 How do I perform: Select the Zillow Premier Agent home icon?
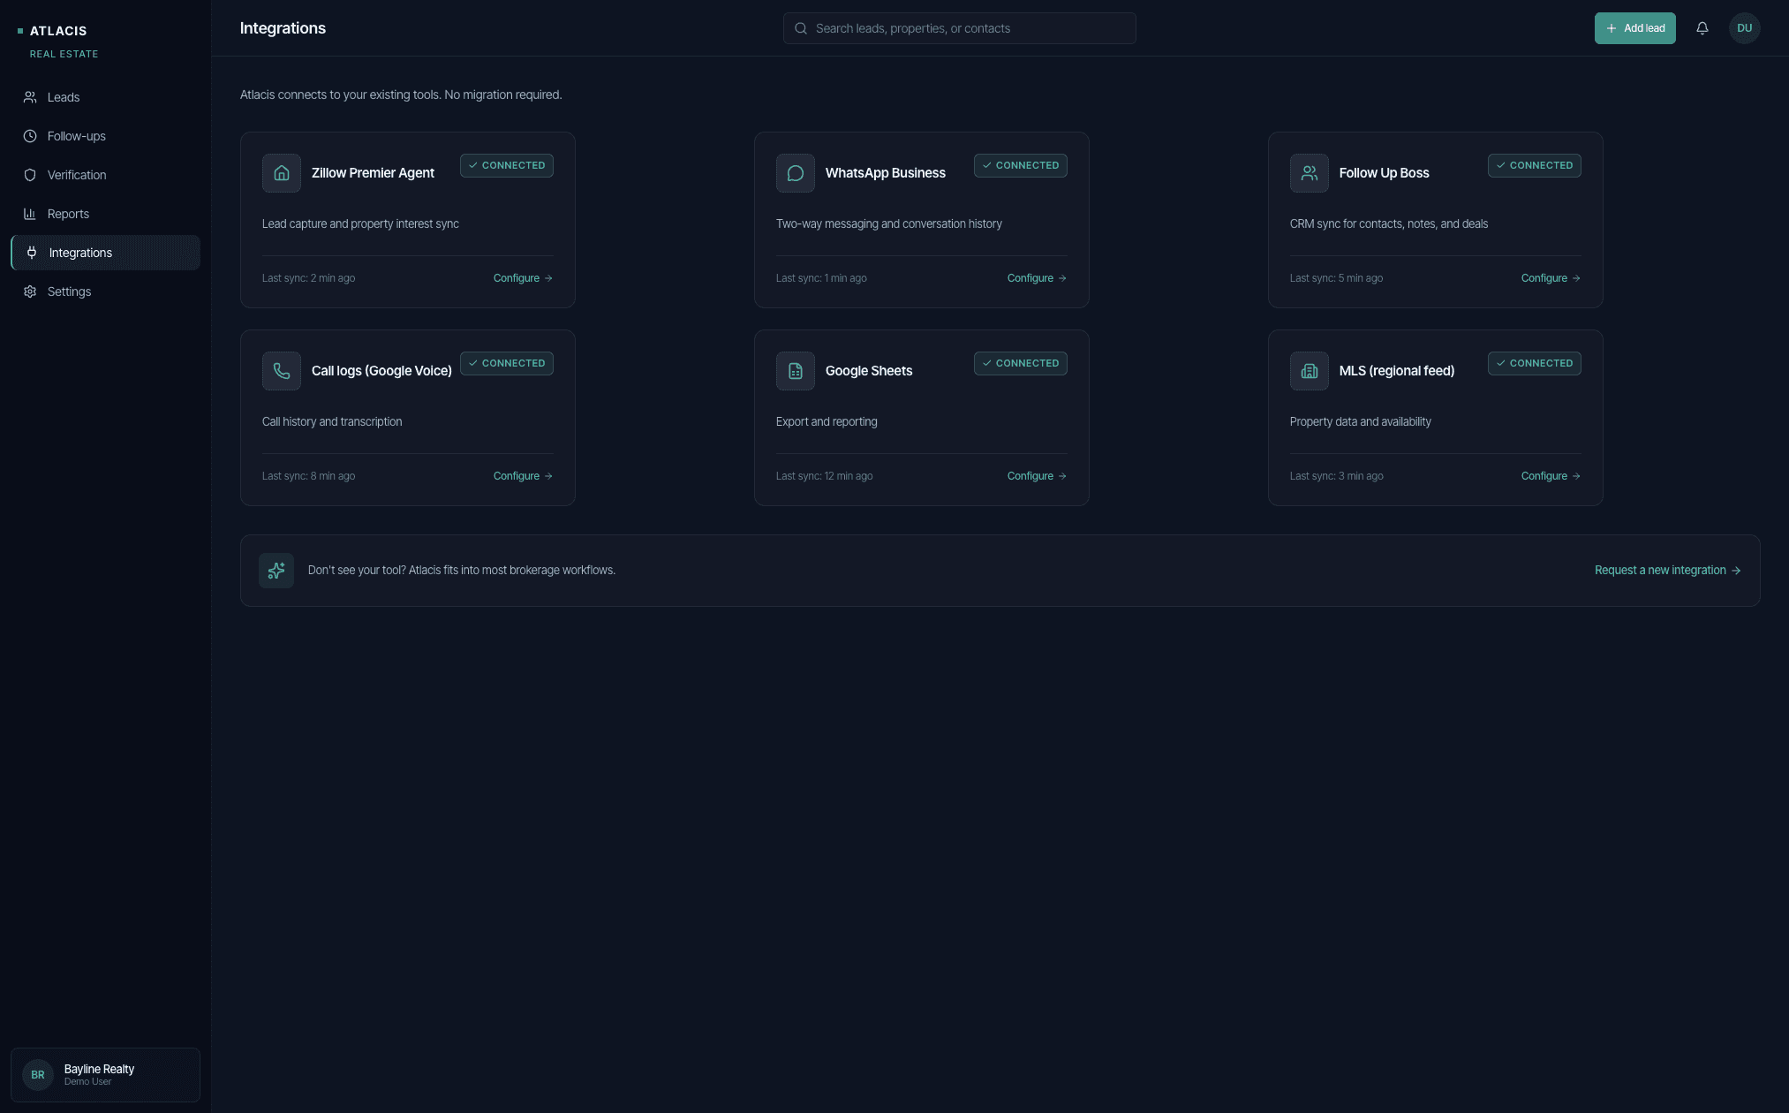281,173
